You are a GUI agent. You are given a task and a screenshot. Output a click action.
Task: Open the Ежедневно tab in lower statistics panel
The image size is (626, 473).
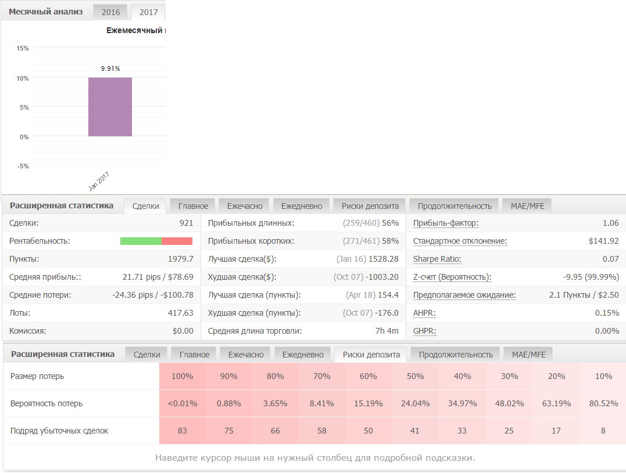click(303, 355)
